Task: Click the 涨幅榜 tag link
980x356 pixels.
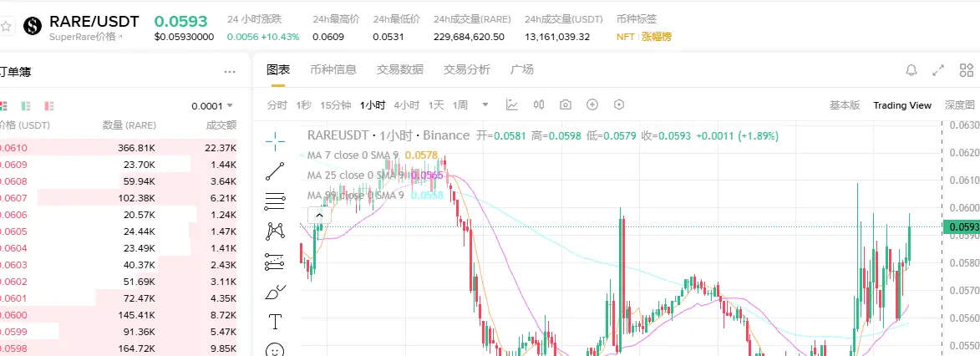Action: pos(656,37)
